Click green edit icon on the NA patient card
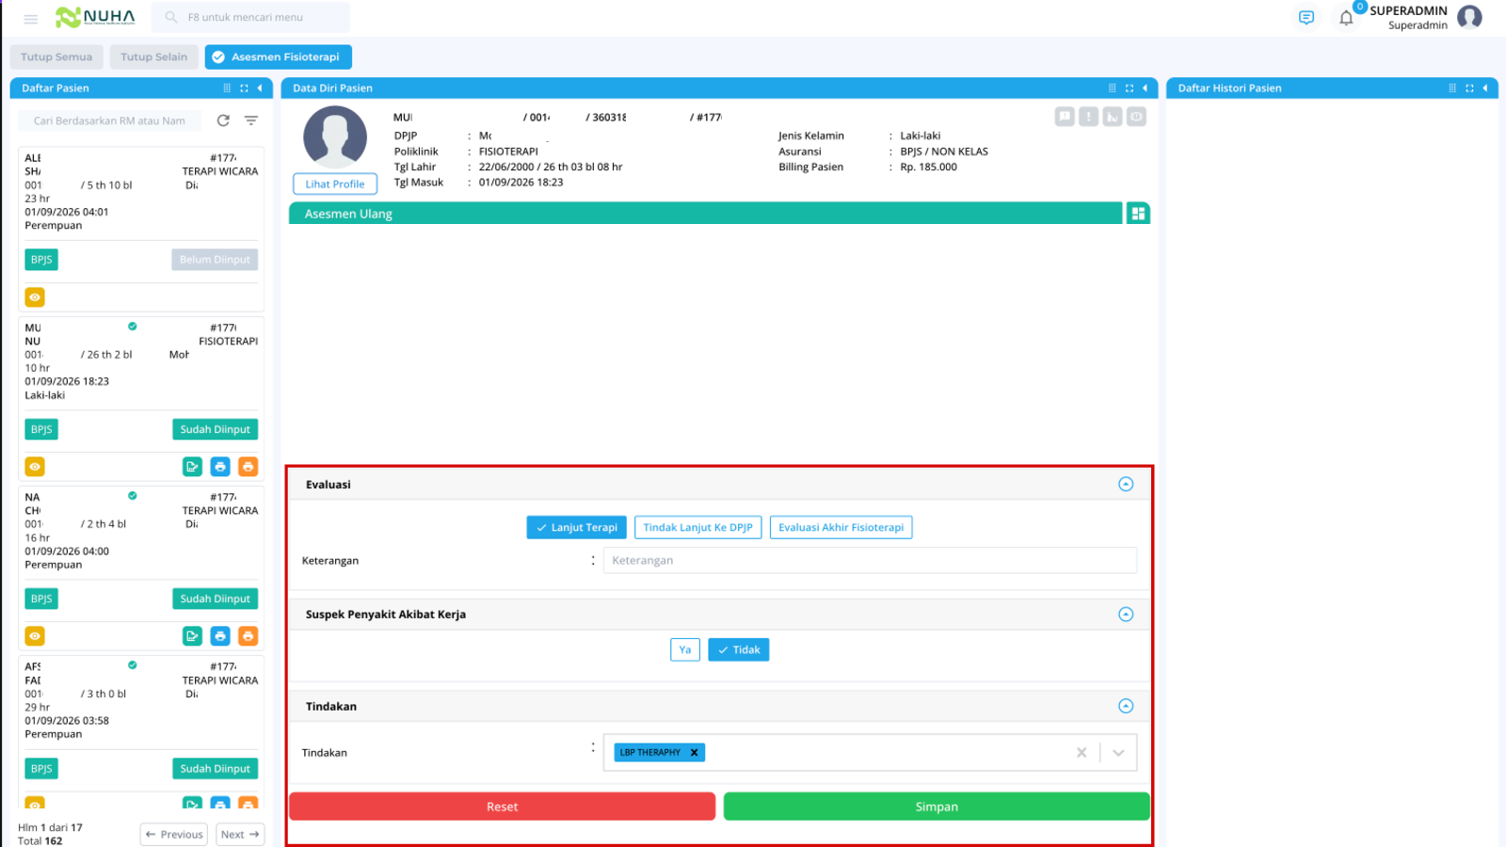 192,636
